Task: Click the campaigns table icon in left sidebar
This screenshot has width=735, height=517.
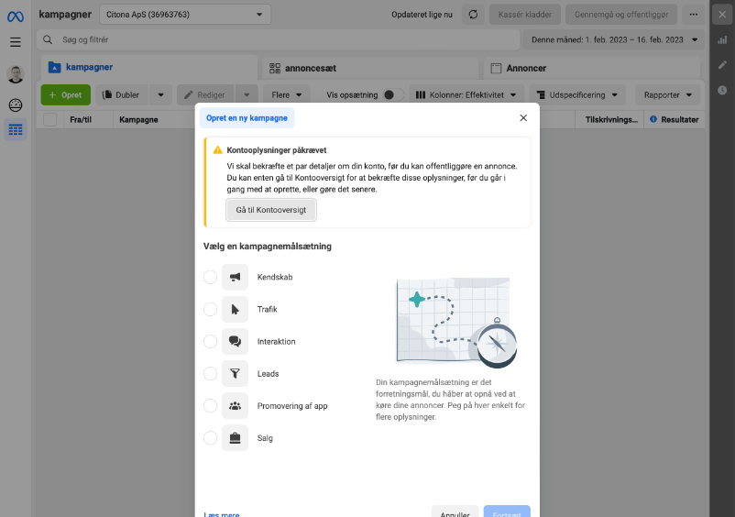Action: pos(16,129)
